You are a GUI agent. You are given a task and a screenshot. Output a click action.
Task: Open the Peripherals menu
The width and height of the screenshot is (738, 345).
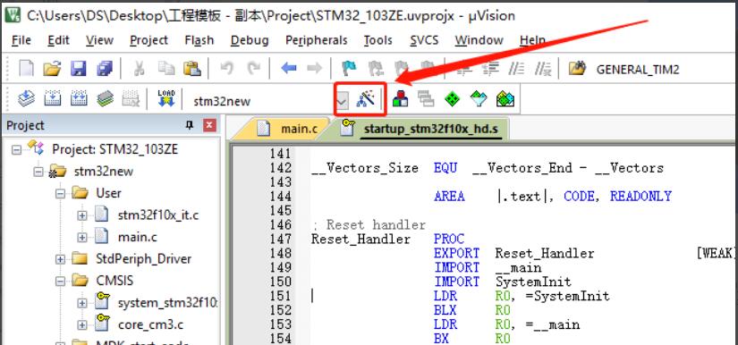coord(317,40)
